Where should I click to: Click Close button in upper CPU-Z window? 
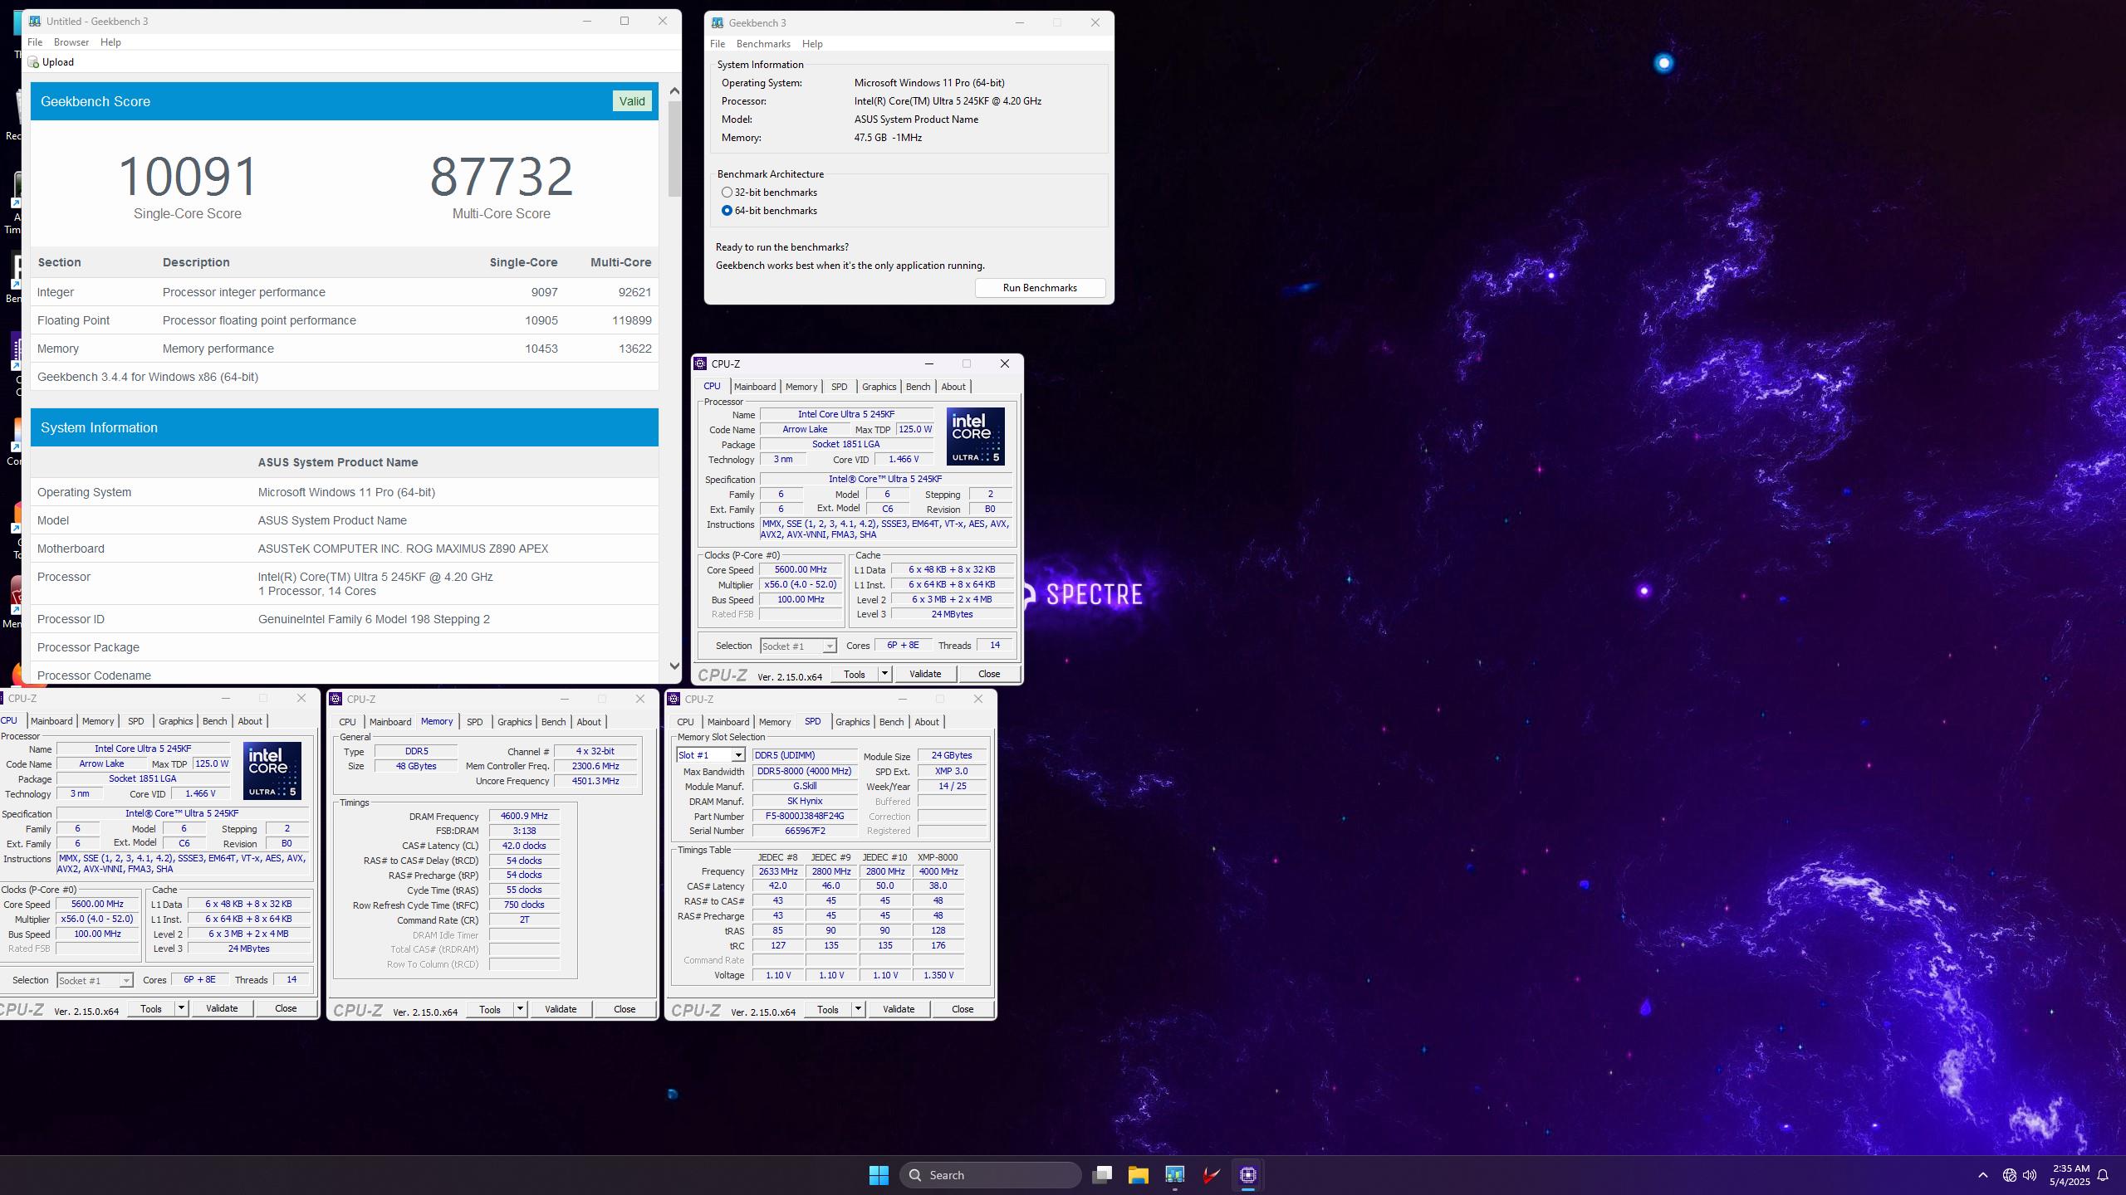click(x=989, y=674)
